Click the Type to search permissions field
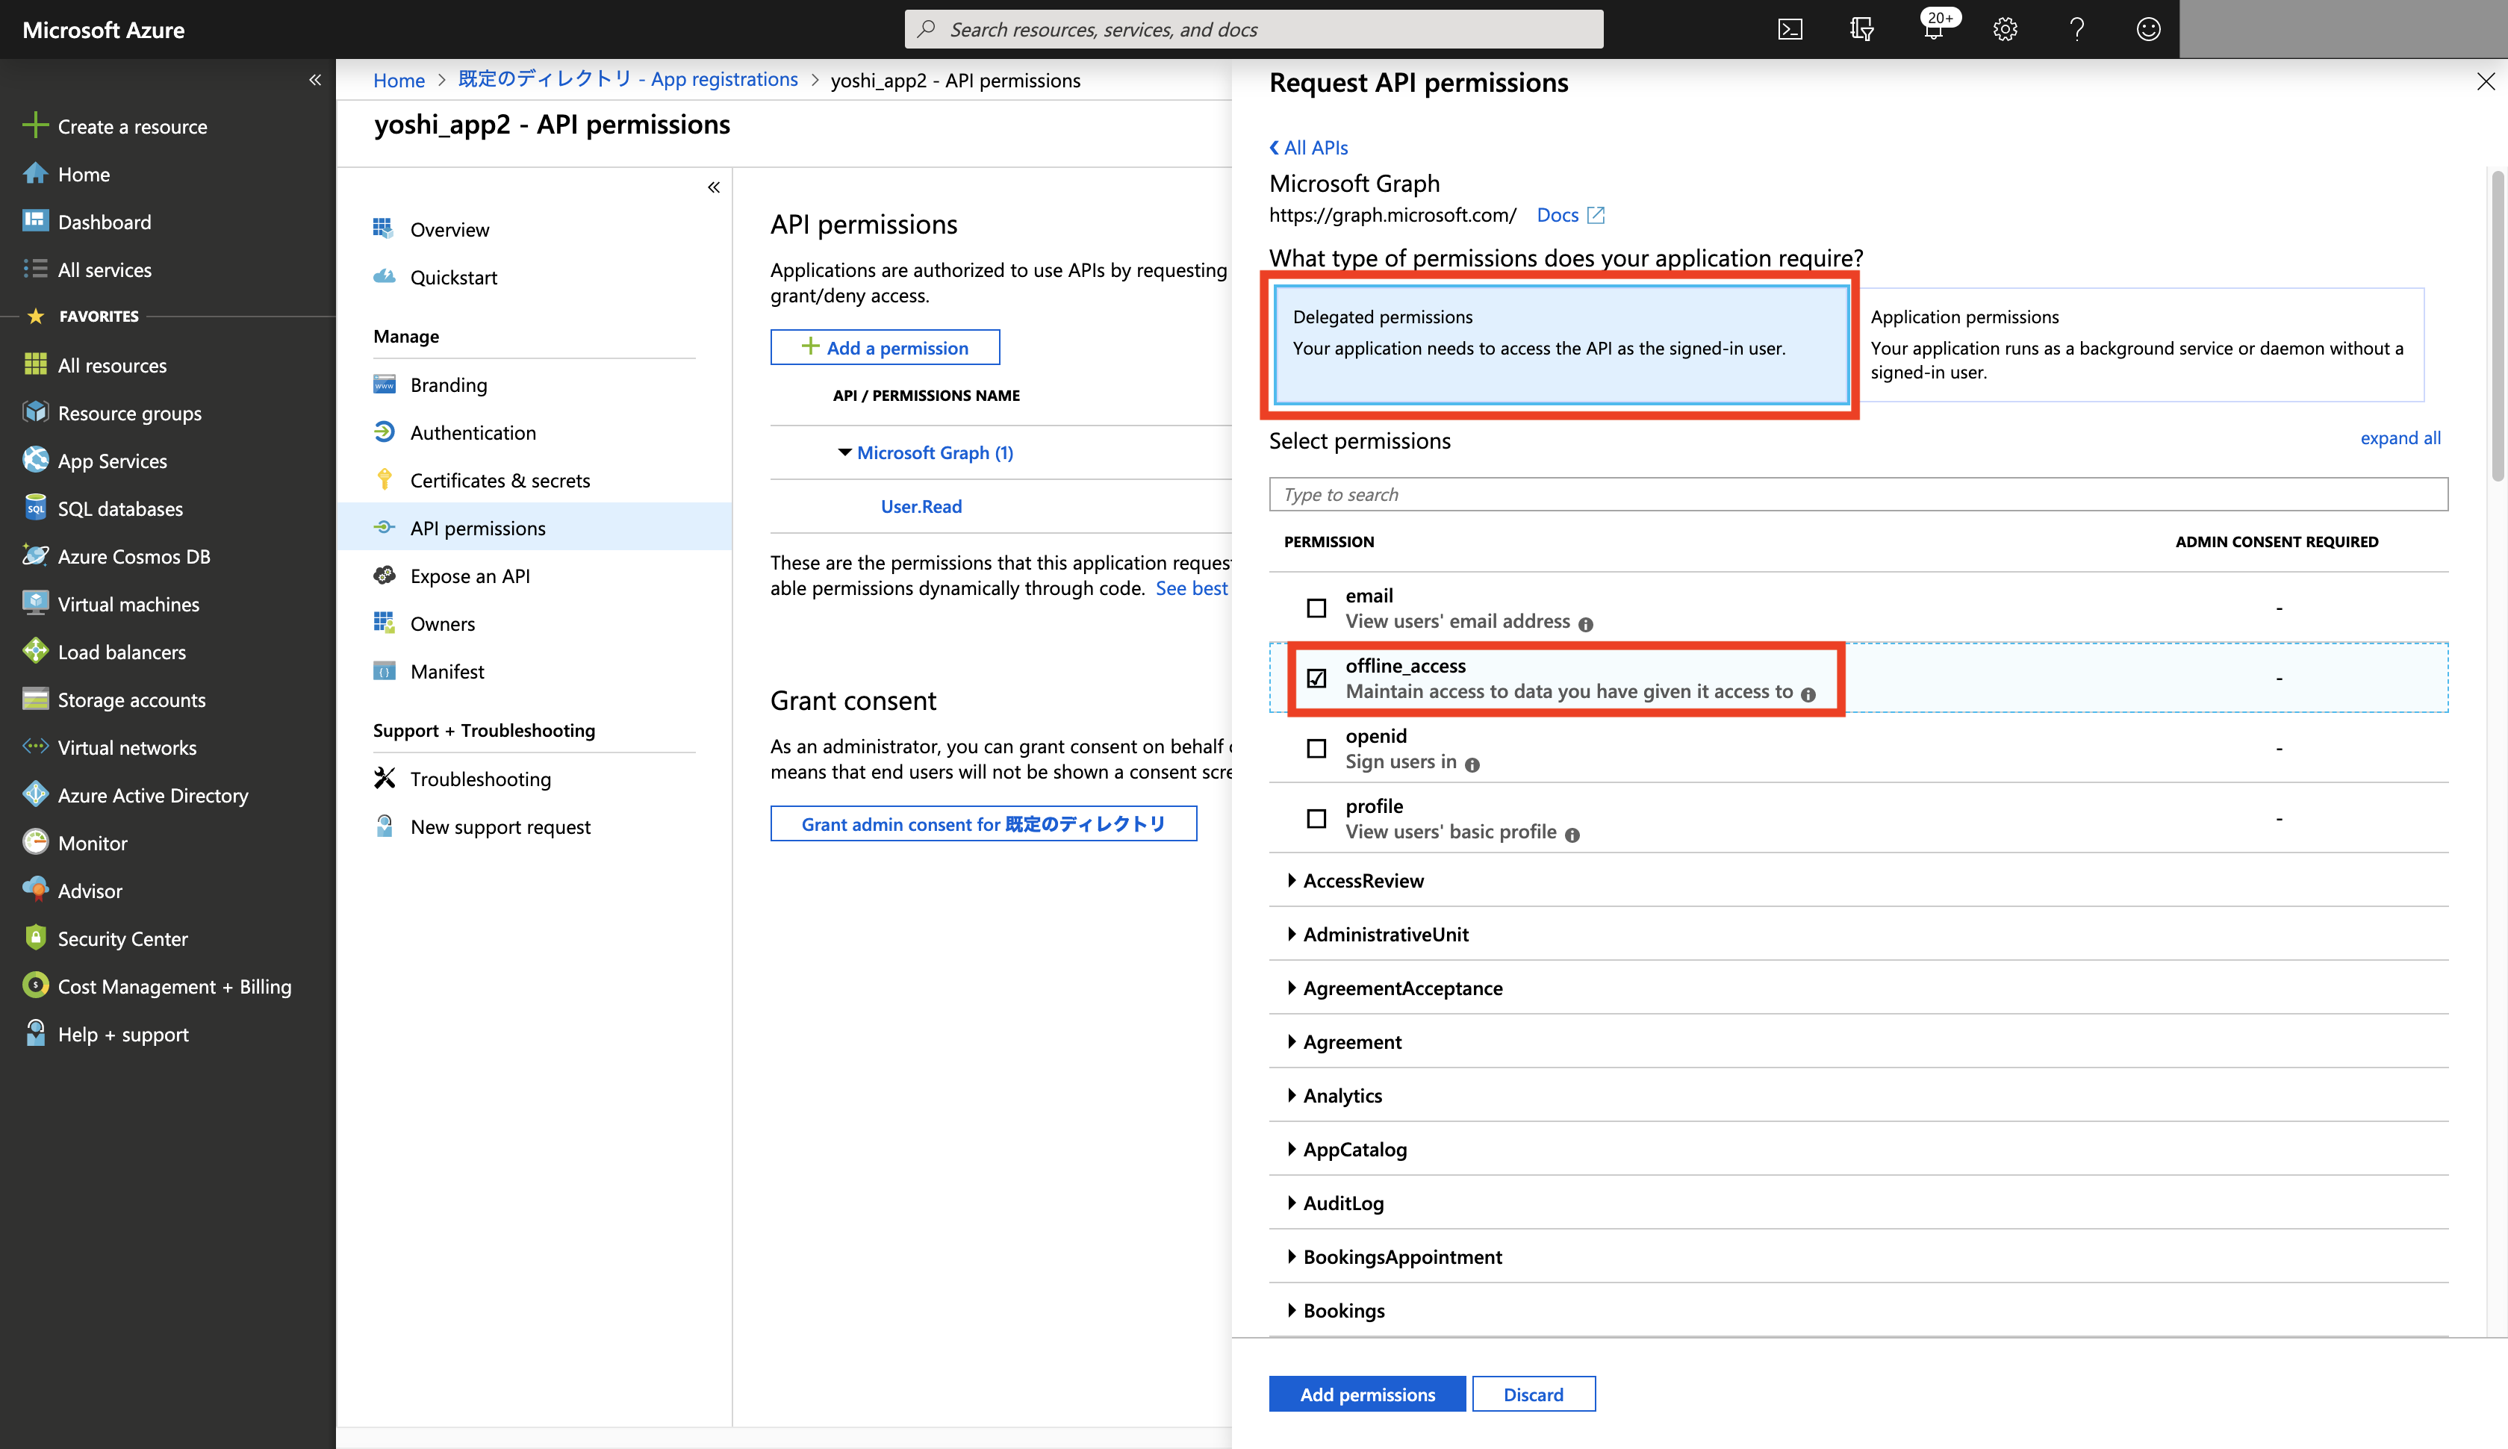 click(x=1858, y=493)
